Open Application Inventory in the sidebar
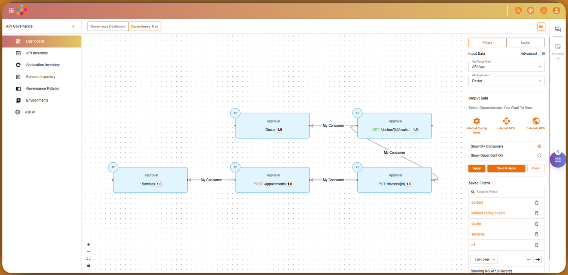 (x=42, y=65)
